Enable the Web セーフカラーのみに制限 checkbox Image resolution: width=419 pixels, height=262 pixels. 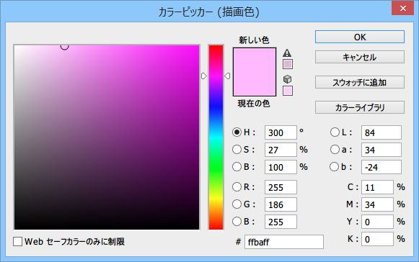click(x=17, y=242)
